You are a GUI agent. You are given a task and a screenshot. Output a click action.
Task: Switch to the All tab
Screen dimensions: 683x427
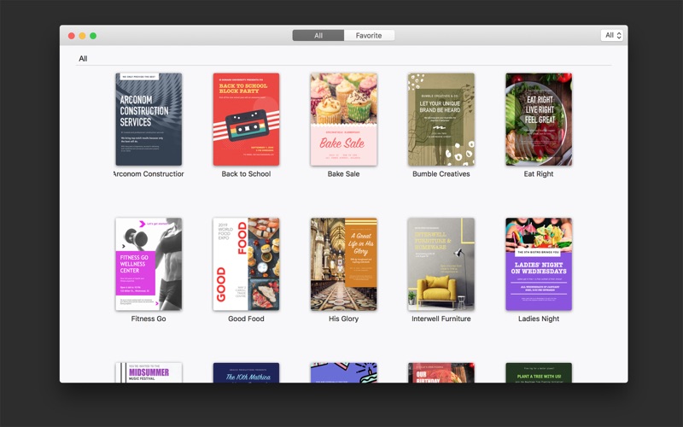tap(318, 35)
